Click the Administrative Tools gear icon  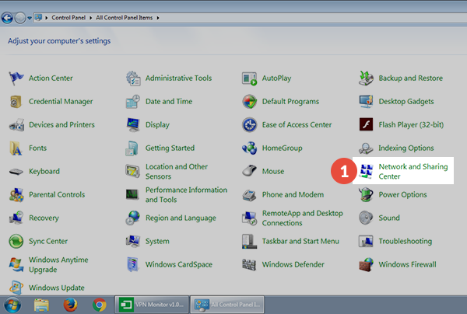pos(133,78)
